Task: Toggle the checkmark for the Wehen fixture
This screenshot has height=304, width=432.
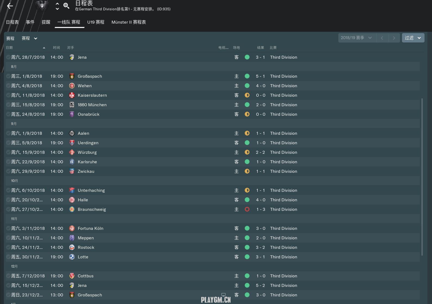Action: 8,86
